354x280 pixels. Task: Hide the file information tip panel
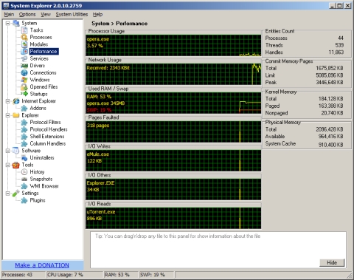pos(332,262)
